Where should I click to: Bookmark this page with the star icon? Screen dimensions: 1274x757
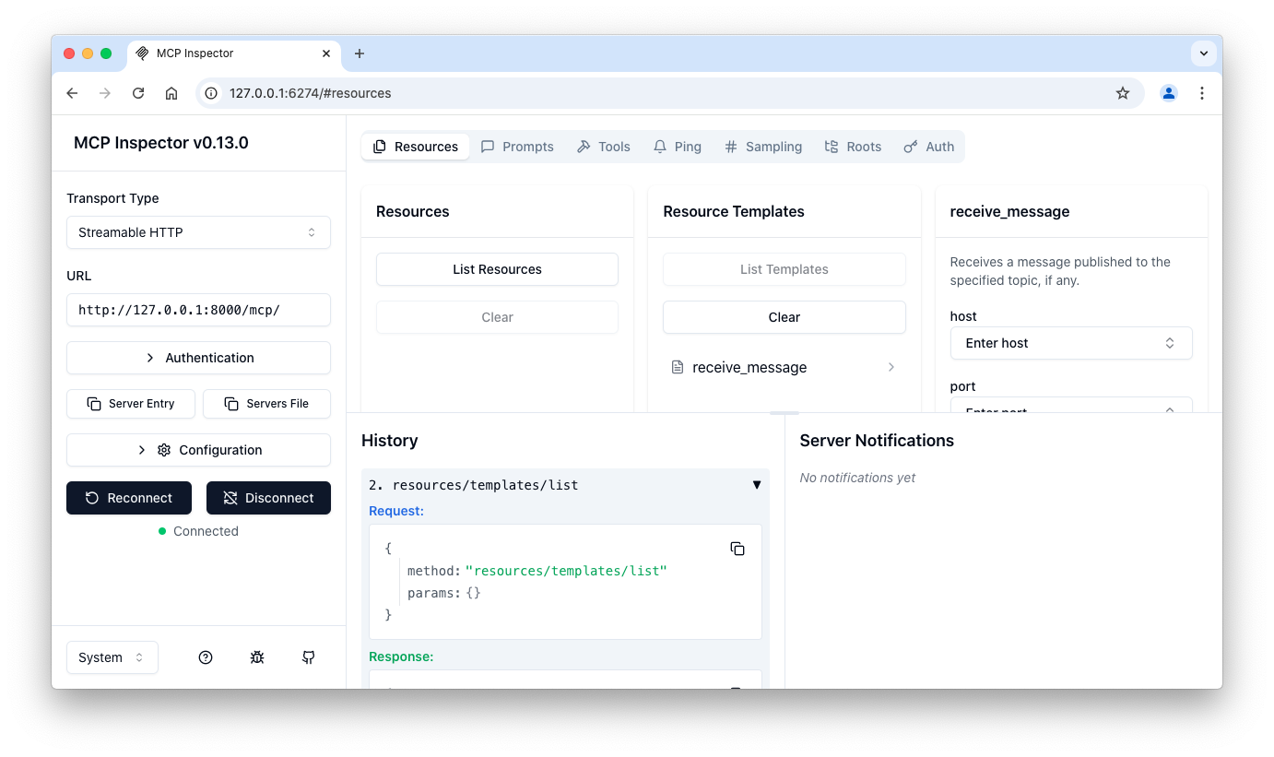point(1123,93)
